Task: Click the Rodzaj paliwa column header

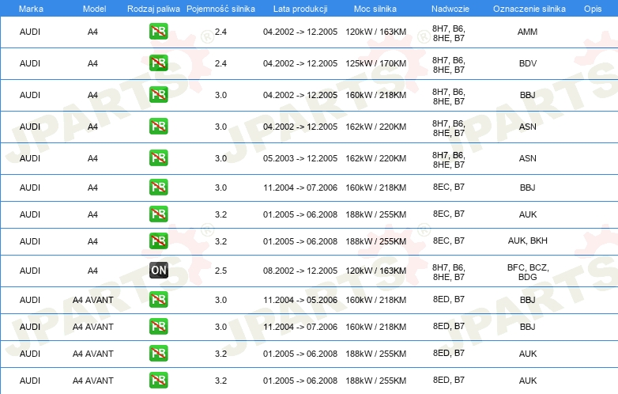Action: (x=153, y=9)
